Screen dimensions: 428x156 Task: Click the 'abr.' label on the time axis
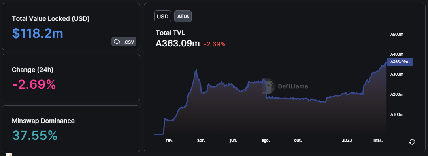201,141
